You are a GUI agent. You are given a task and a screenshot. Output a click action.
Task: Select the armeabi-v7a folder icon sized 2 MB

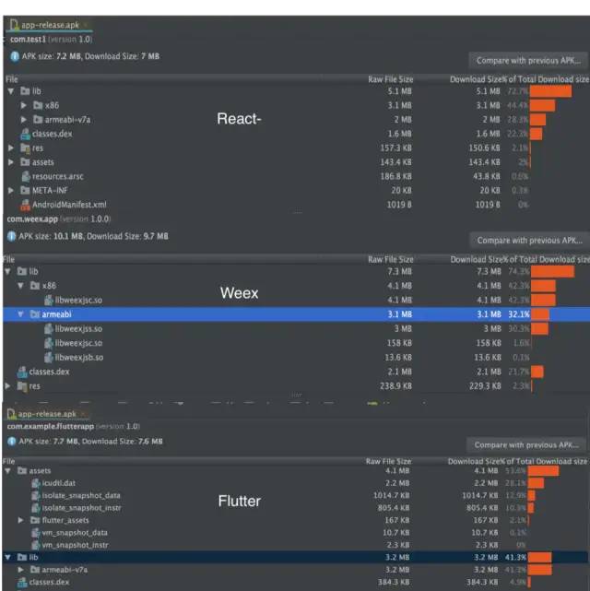coord(38,120)
